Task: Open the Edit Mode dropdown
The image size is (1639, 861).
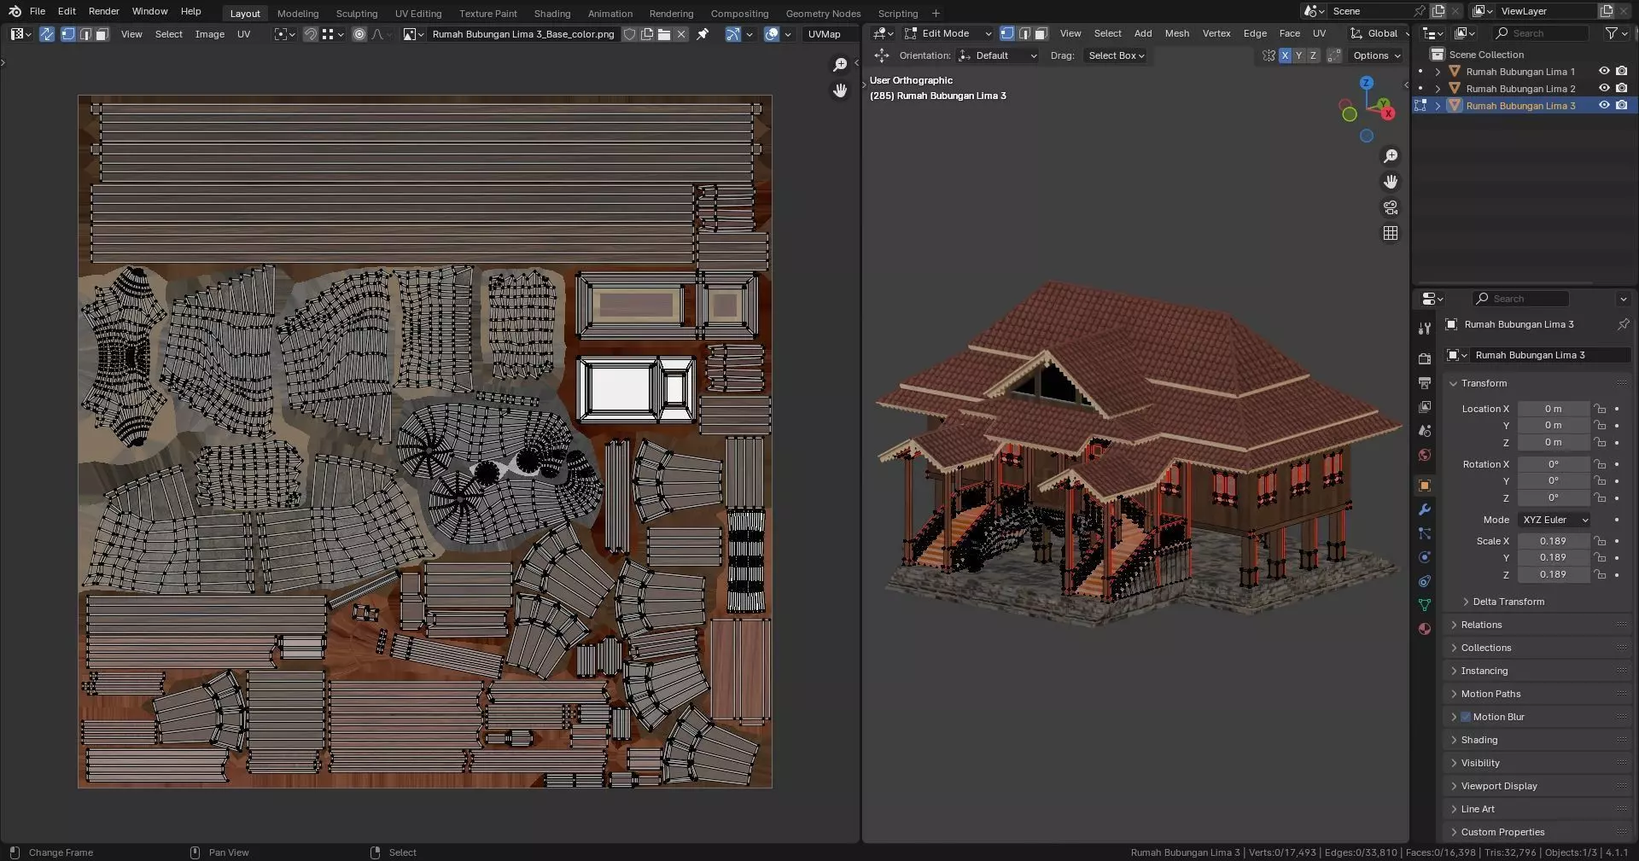Action: [x=948, y=33]
